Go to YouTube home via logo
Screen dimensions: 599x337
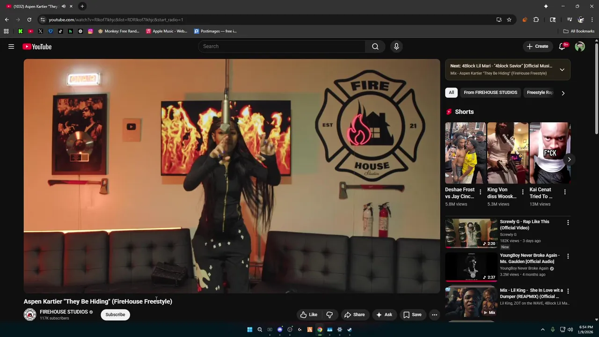37,46
